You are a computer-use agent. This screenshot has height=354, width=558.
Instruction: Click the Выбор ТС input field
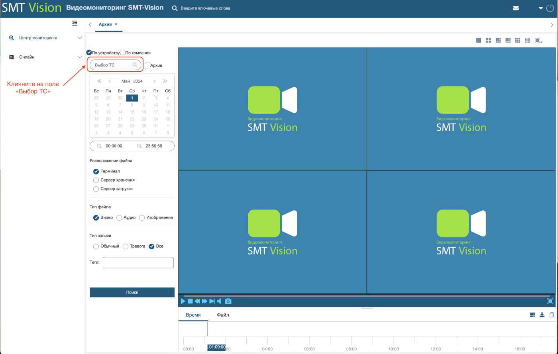coord(116,65)
